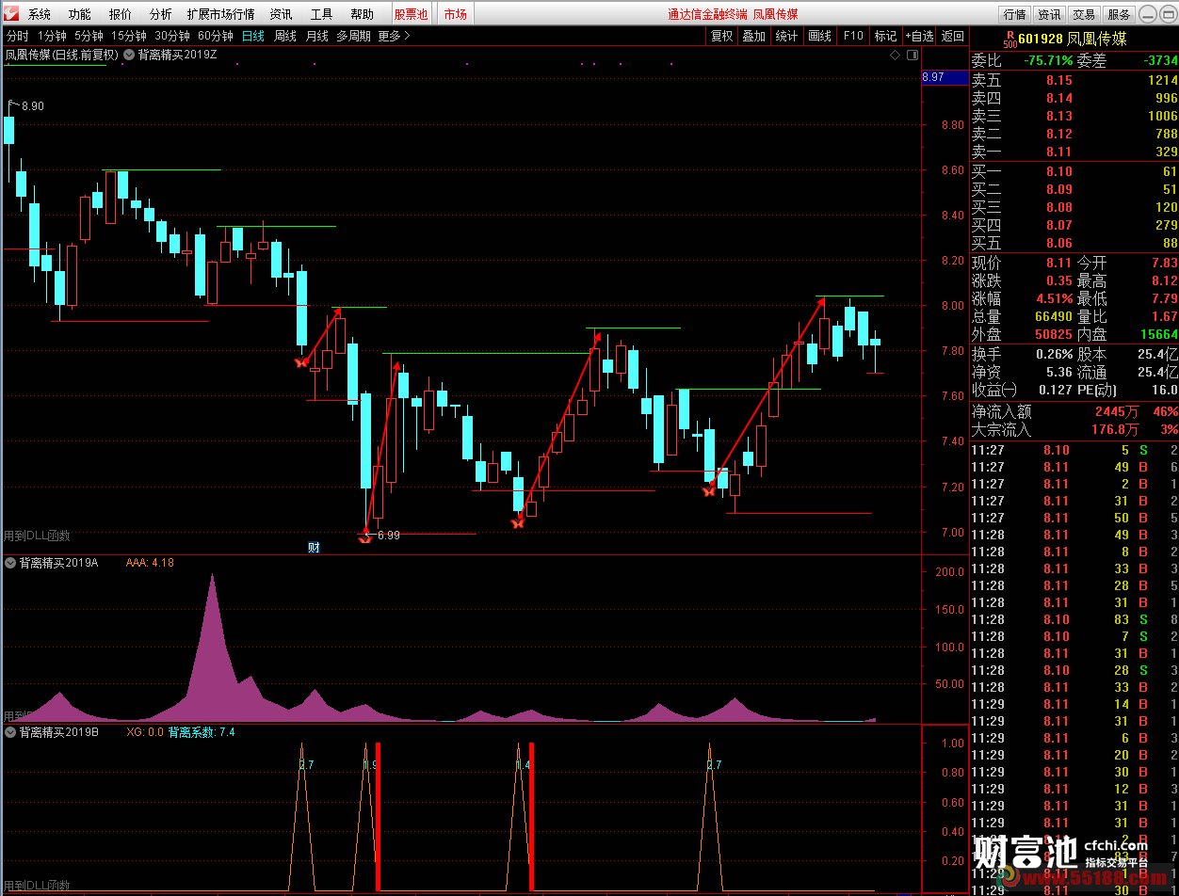Image resolution: width=1179 pixels, height=896 pixels.
Task: Open the 行情 panel button at top right
Action: [x=1014, y=14]
